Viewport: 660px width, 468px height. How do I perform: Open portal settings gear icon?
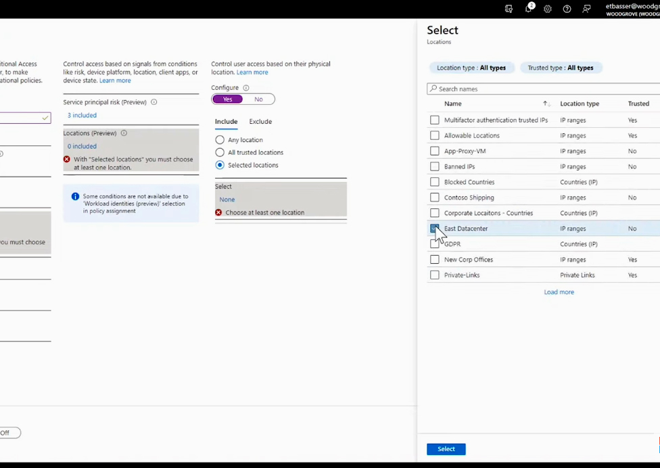coord(548,9)
